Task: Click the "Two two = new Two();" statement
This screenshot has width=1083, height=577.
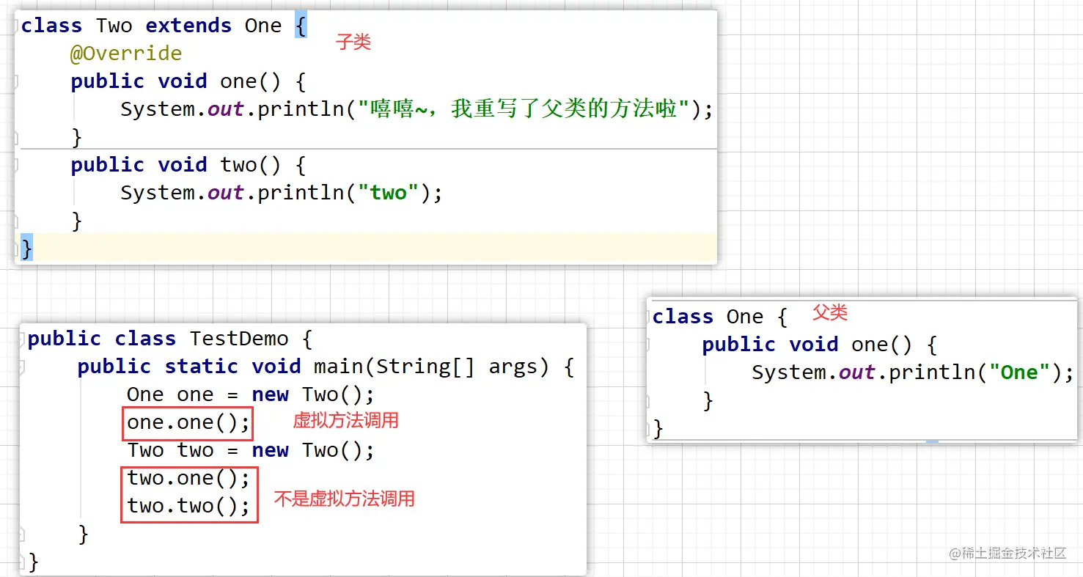Action: pos(251,450)
